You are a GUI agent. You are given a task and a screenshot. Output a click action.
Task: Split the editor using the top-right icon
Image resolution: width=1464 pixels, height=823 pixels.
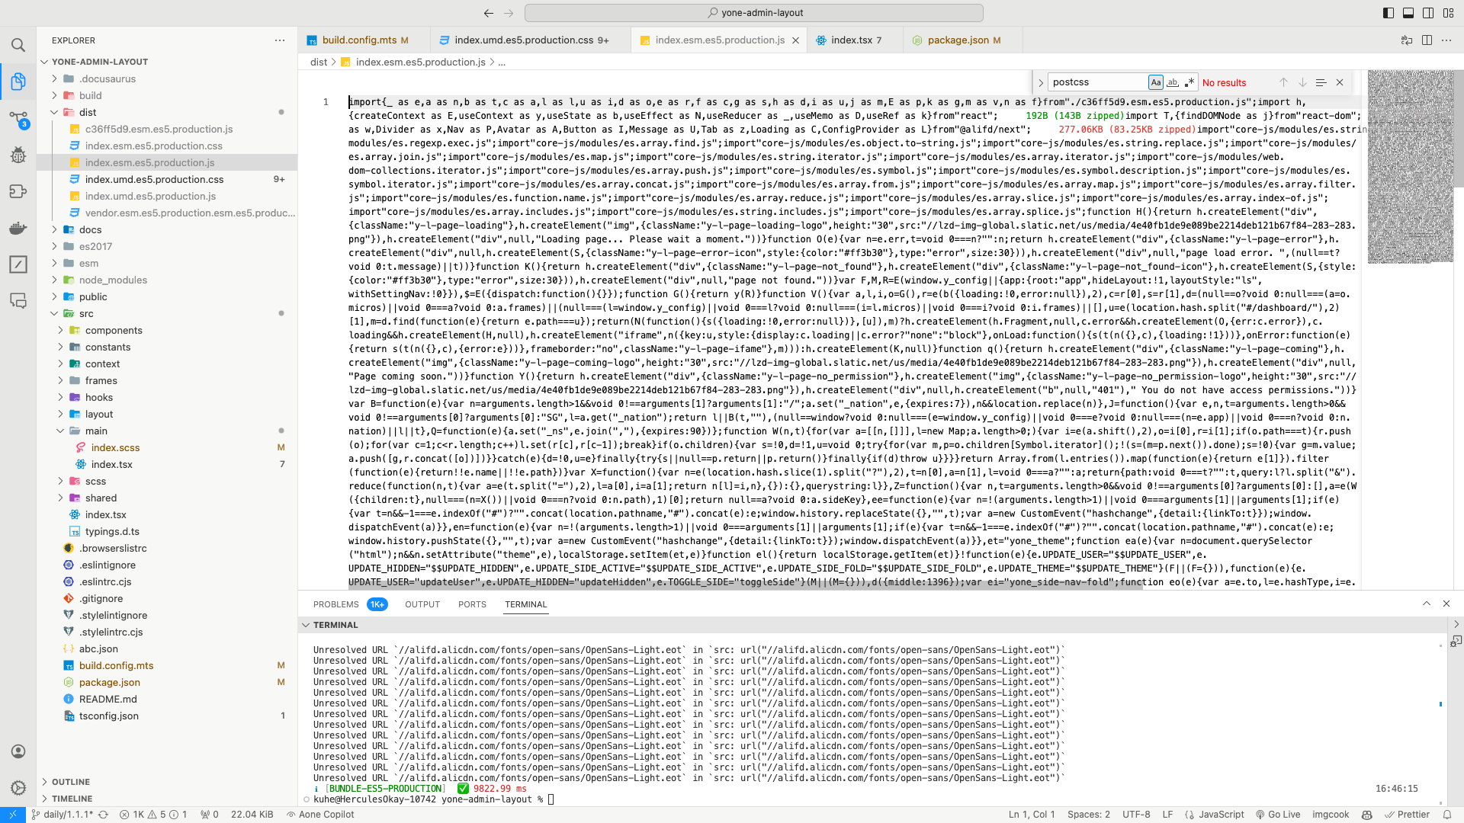pyautogui.click(x=1427, y=40)
